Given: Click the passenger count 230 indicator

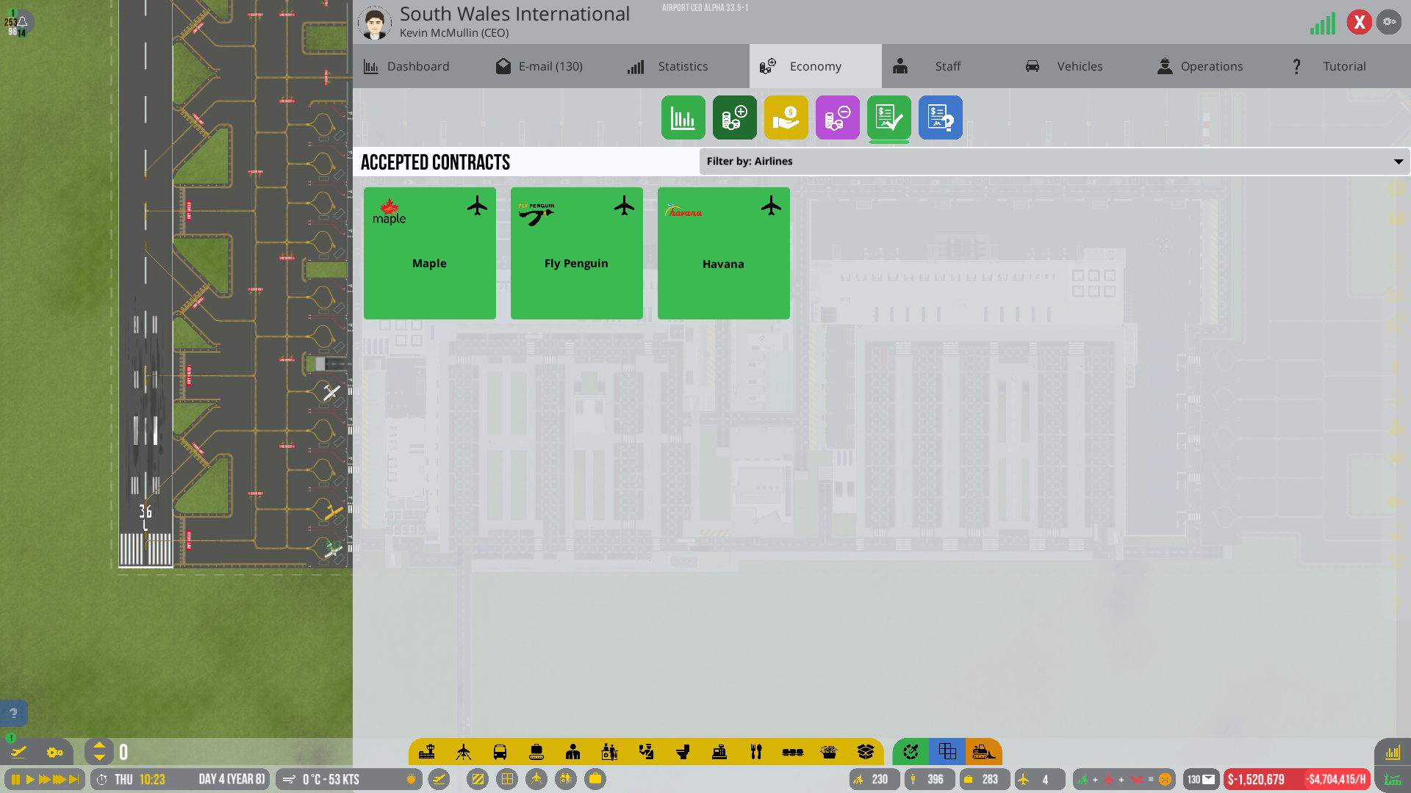Looking at the screenshot, I should (x=875, y=779).
